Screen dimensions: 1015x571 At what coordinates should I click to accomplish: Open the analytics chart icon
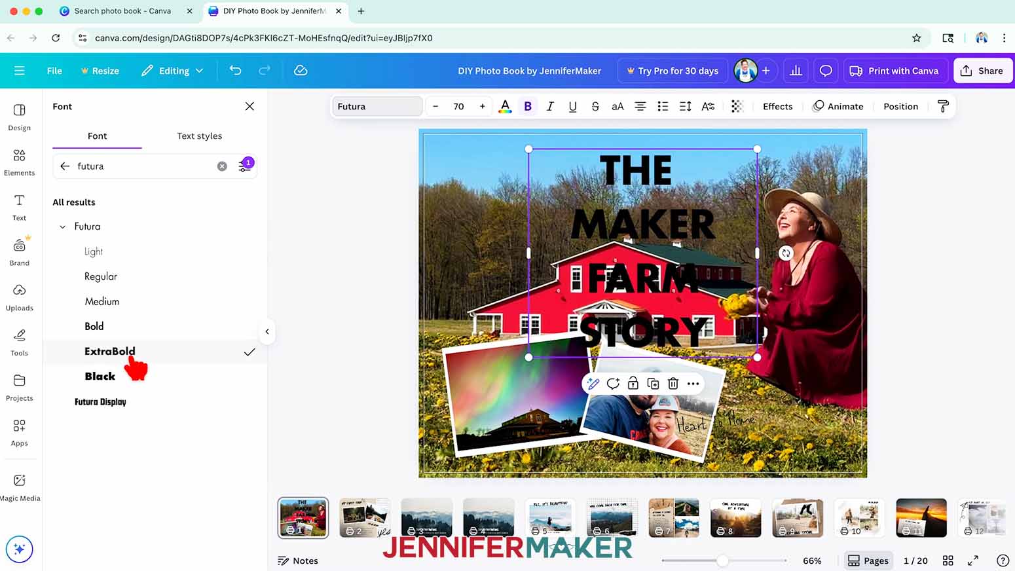coord(796,71)
